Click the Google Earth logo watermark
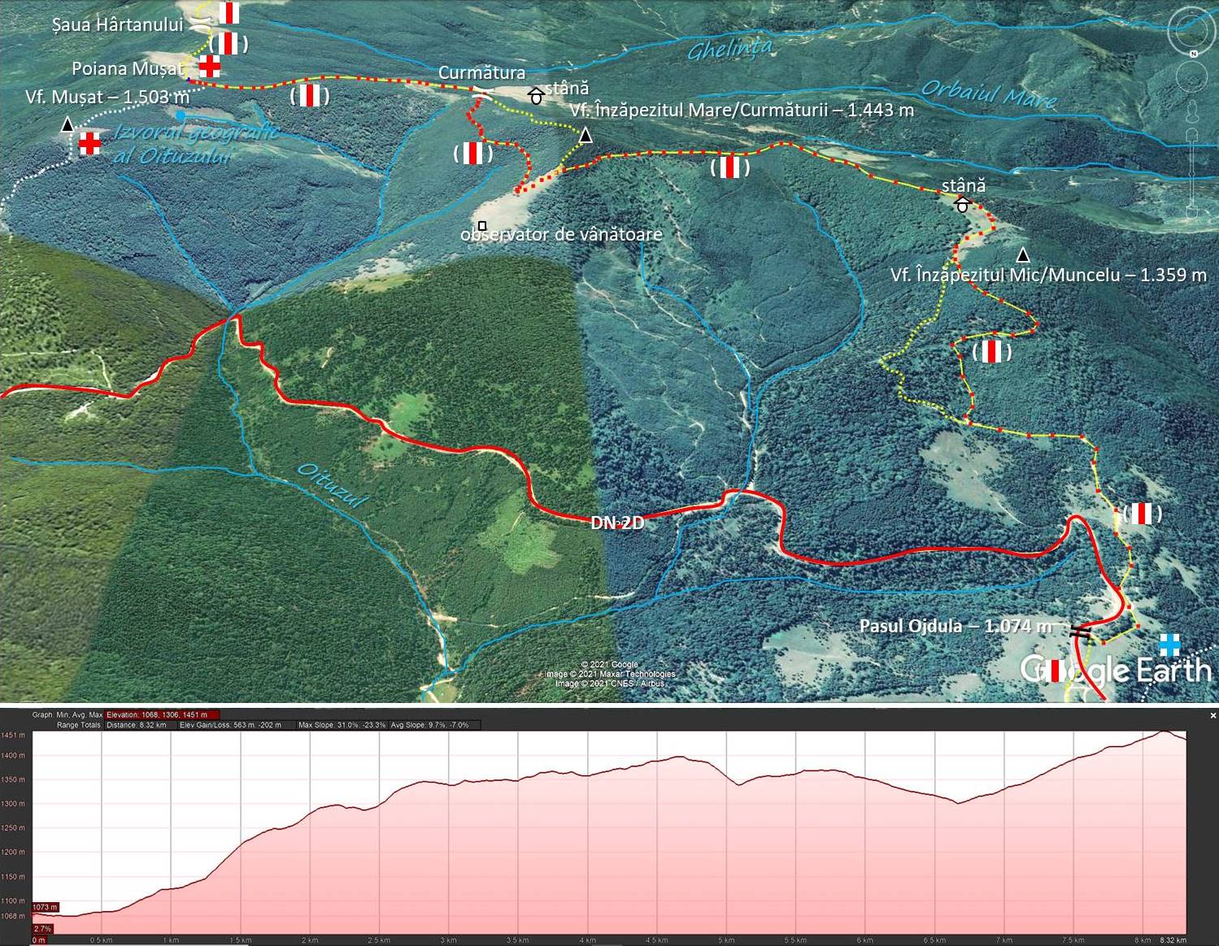Screen dimensions: 1219x946 point(1116,670)
